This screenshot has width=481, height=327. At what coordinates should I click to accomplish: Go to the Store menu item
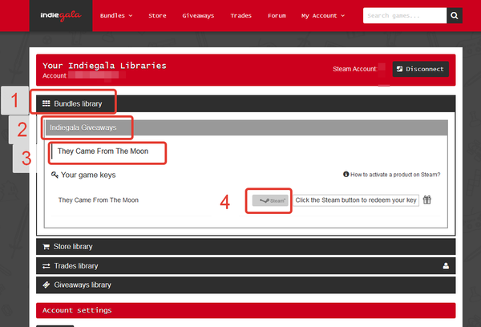click(x=157, y=15)
